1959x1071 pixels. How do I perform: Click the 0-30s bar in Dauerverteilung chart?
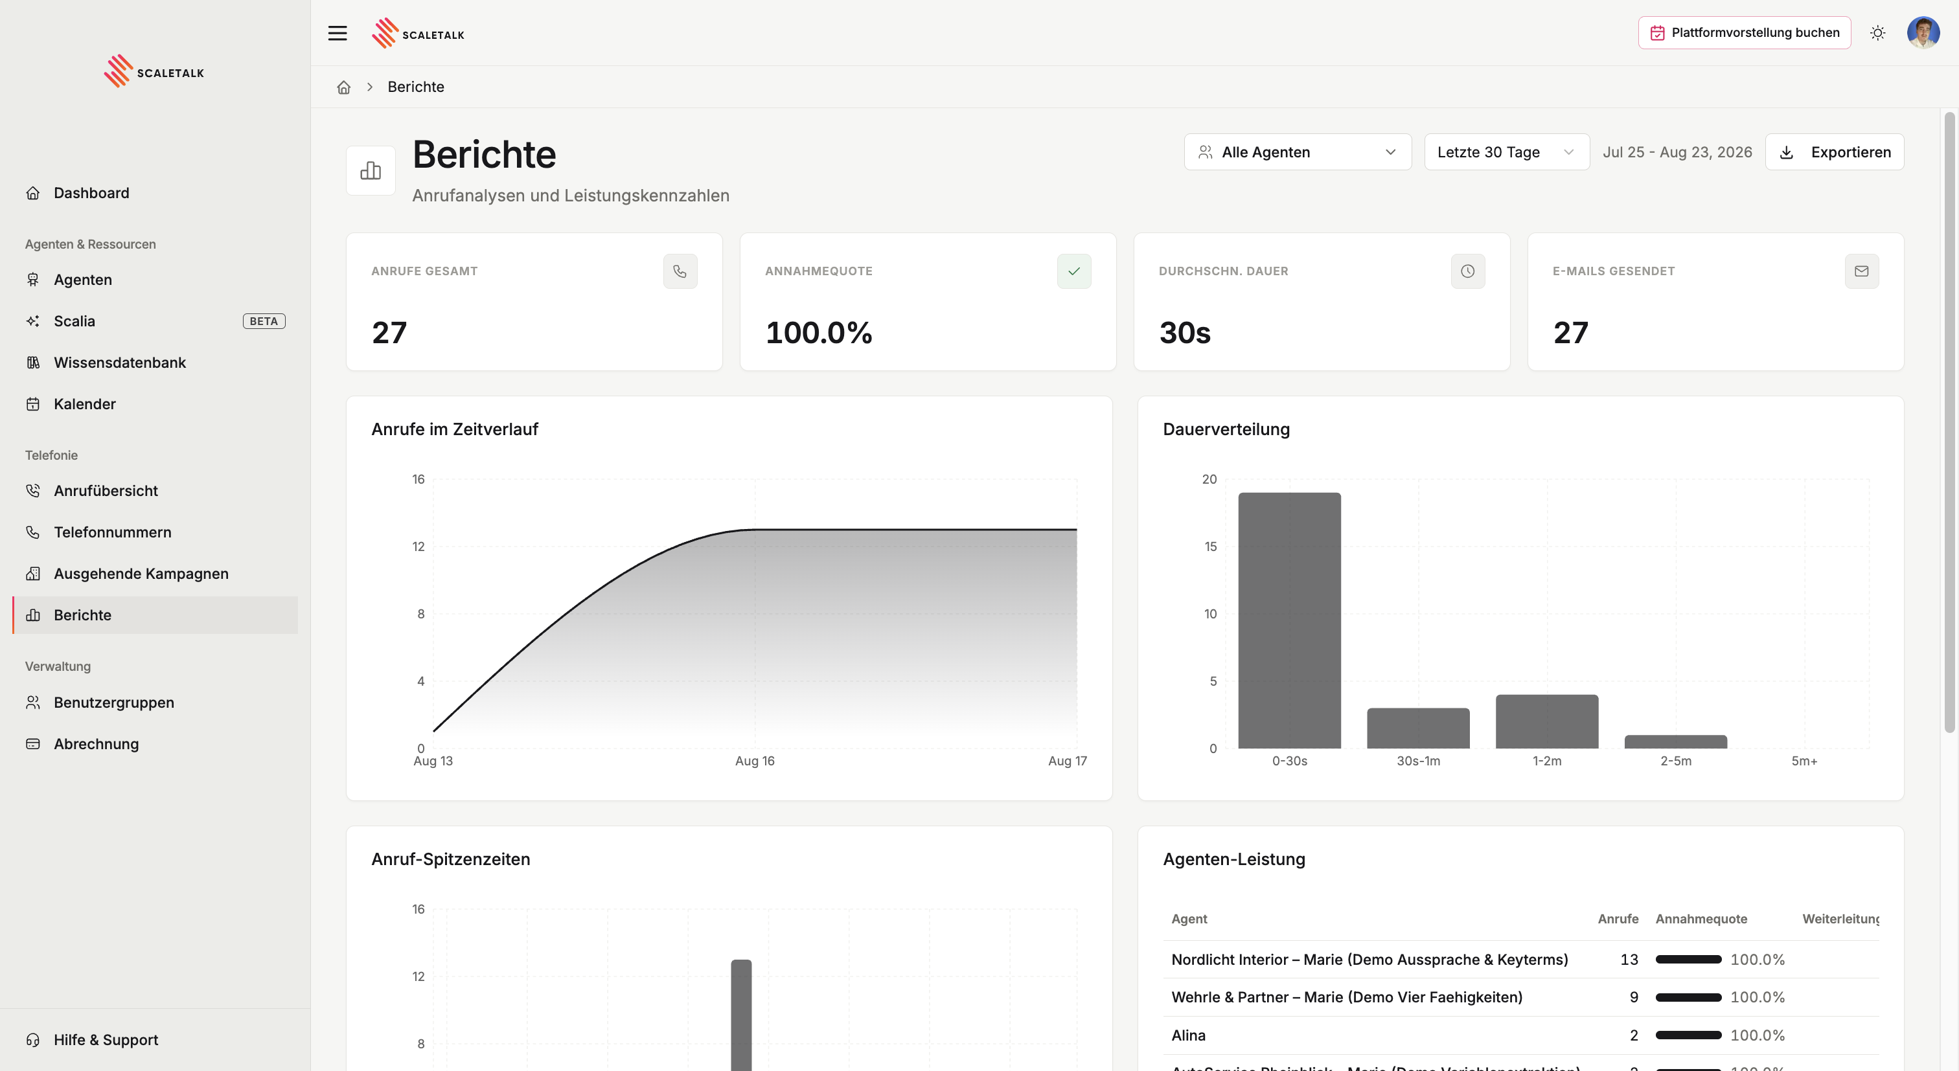point(1290,620)
